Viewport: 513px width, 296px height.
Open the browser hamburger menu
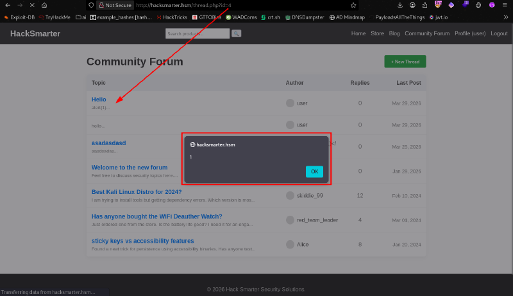tap(505, 5)
